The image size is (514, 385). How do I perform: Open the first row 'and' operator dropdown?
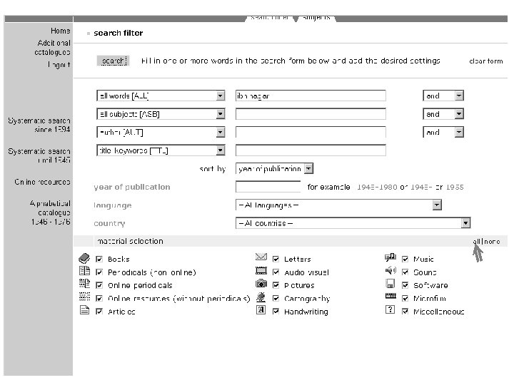tap(443, 96)
